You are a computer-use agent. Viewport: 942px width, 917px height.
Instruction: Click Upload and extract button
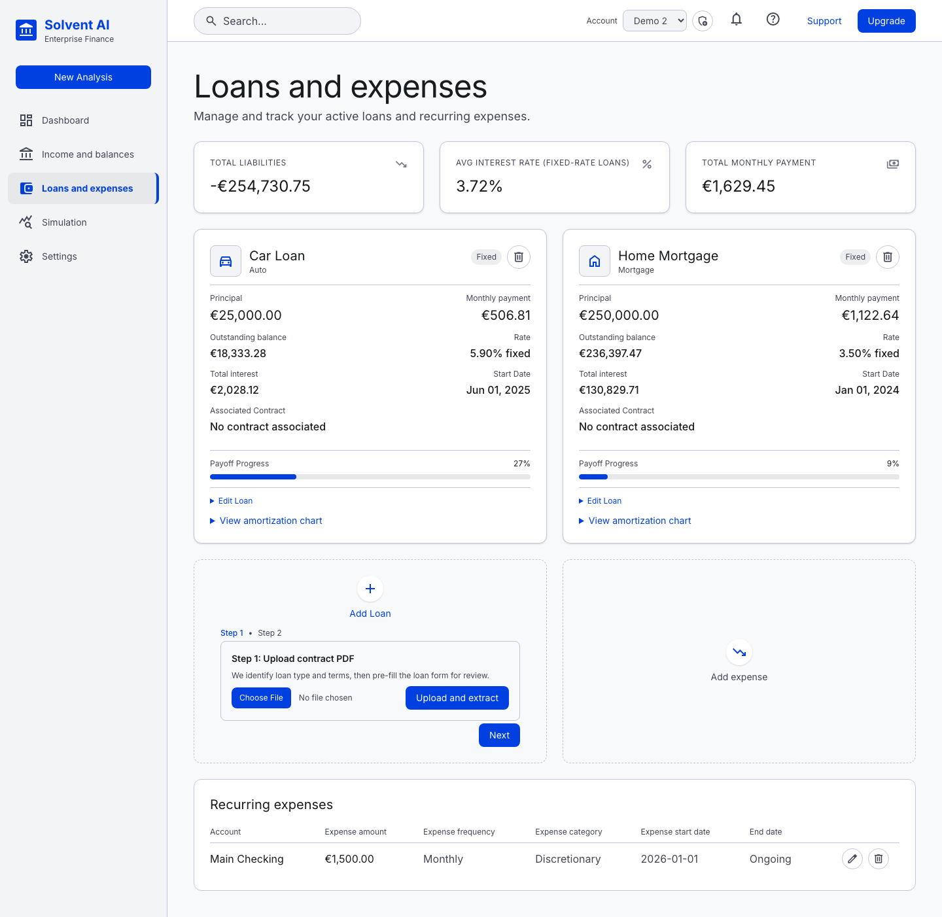tap(457, 698)
